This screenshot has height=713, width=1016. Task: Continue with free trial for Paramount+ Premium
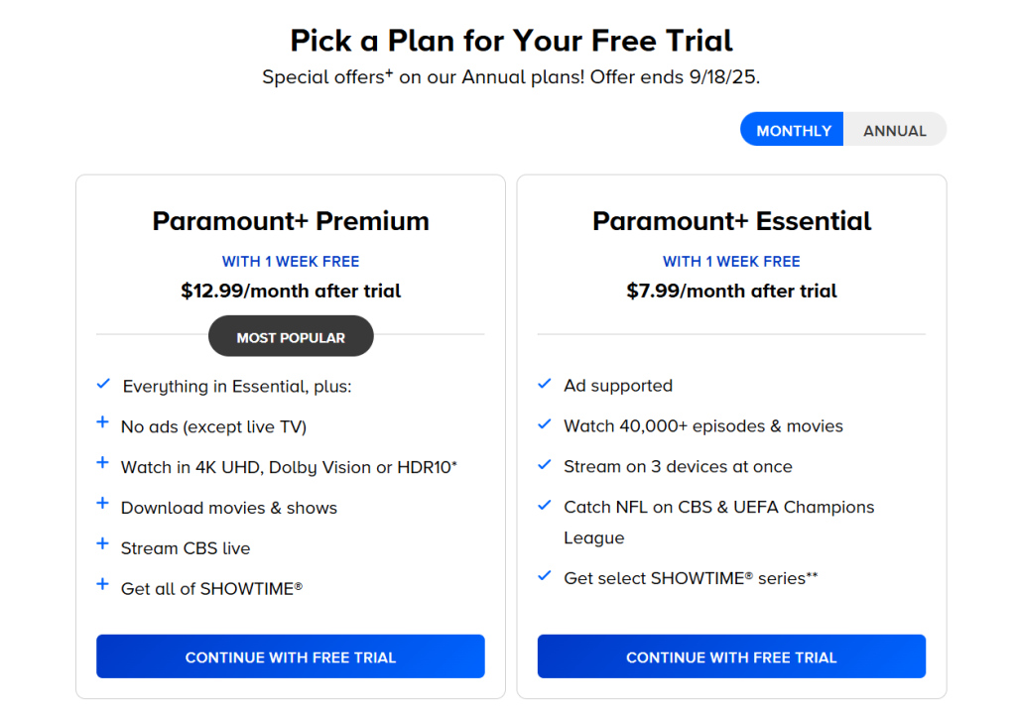click(x=290, y=656)
